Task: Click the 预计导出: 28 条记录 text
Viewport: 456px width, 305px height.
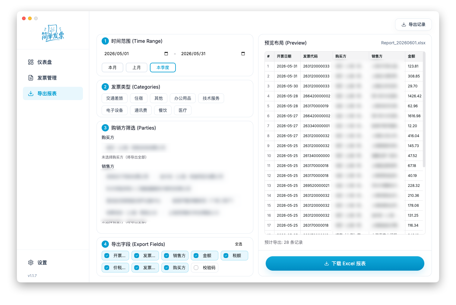Action: (x=283, y=242)
